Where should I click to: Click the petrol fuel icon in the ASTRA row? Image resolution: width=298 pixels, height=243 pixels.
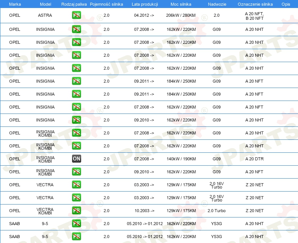coord(76,15)
